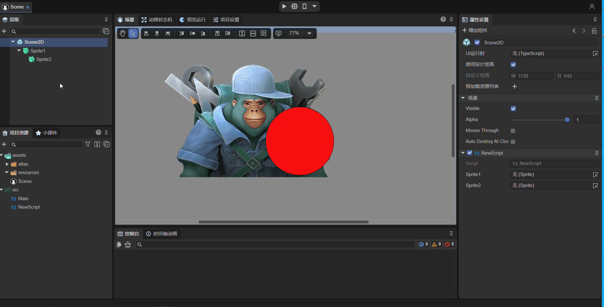Click the filter icon in project assets
The width and height of the screenshot is (604, 307).
88,144
